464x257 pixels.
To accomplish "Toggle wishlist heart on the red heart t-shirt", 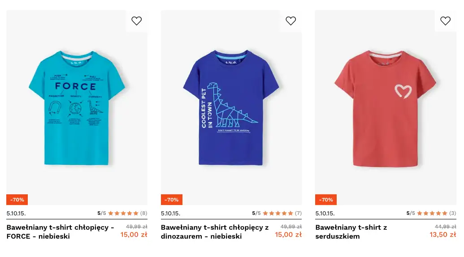I will pos(445,21).
